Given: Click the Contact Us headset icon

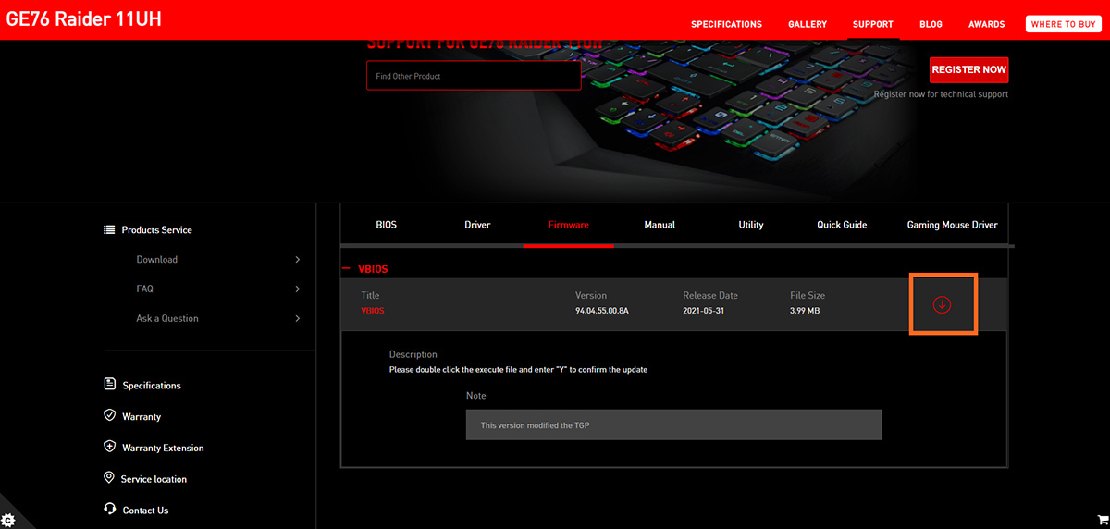Looking at the screenshot, I should coord(110,510).
